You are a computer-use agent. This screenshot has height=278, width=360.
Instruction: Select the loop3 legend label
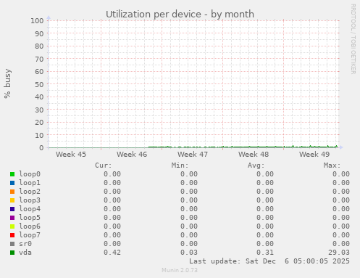click(x=30, y=200)
